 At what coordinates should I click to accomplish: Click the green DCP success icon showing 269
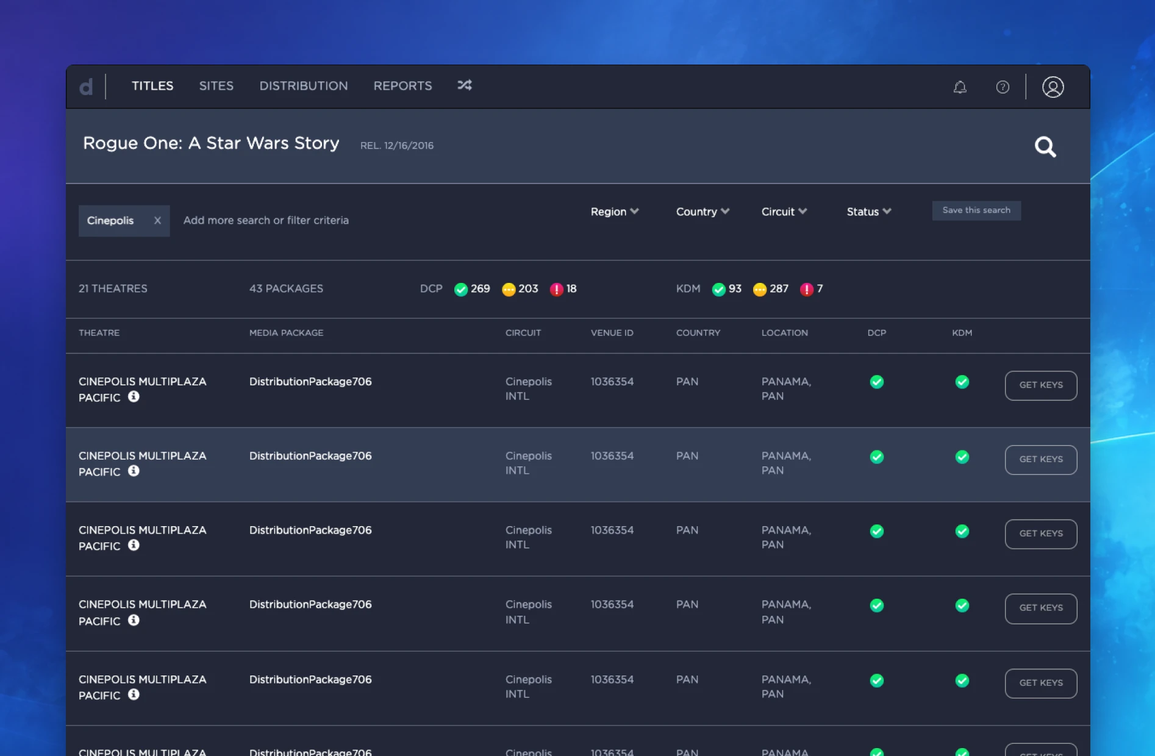[461, 289]
